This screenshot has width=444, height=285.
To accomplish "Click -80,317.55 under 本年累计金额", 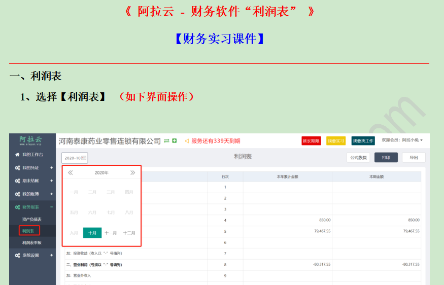I will tap(322, 264).
